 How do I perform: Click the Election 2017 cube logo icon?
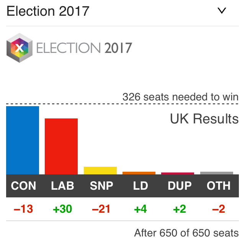pos(20,48)
